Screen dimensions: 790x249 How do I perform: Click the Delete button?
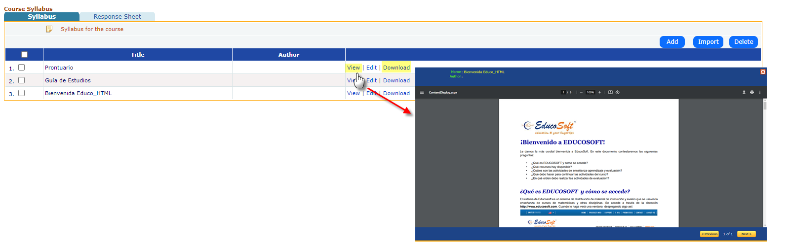(x=743, y=42)
